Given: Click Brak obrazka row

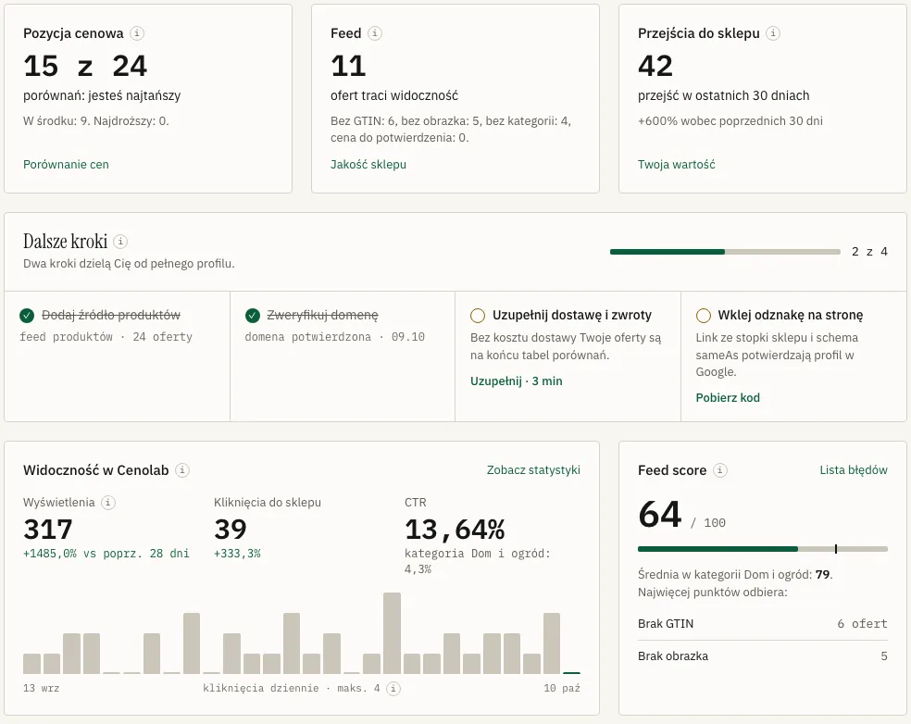Looking at the screenshot, I should 762,656.
